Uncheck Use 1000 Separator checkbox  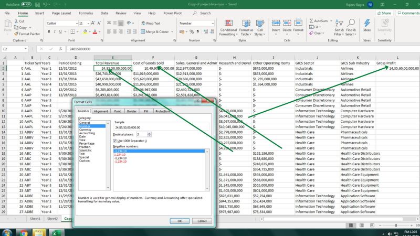pos(115,141)
